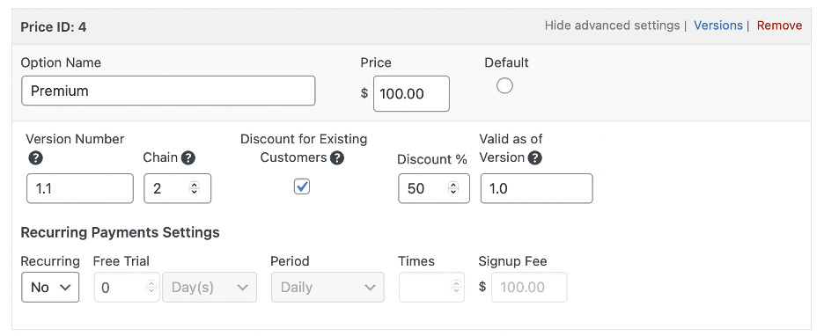
Task: Focus the Valid as of Version field
Action: point(536,188)
